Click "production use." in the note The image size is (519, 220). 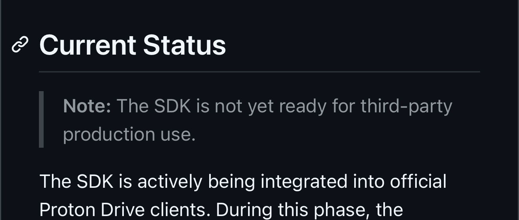[x=129, y=134]
